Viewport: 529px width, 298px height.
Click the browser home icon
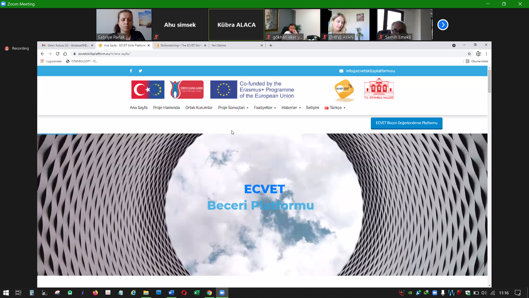pos(65,54)
